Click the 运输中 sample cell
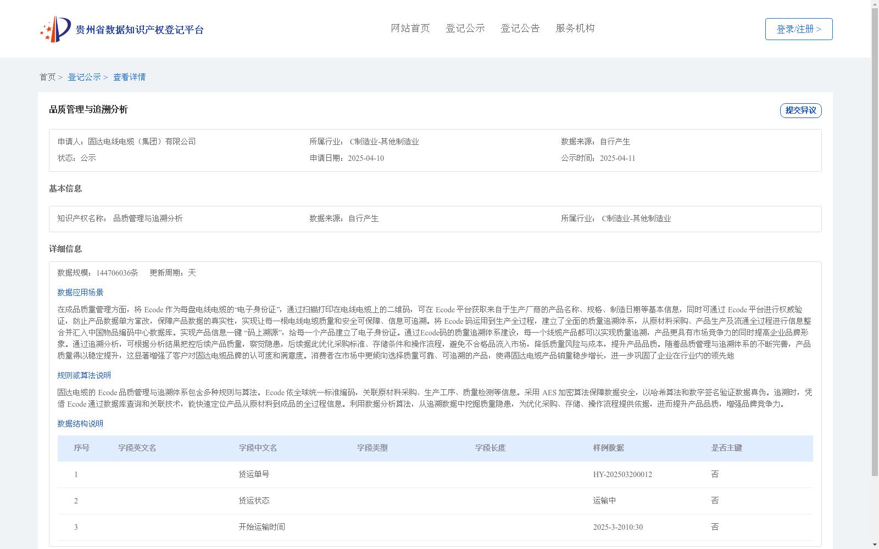Image resolution: width=879 pixels, height=549 pixels. click(604, 501)
